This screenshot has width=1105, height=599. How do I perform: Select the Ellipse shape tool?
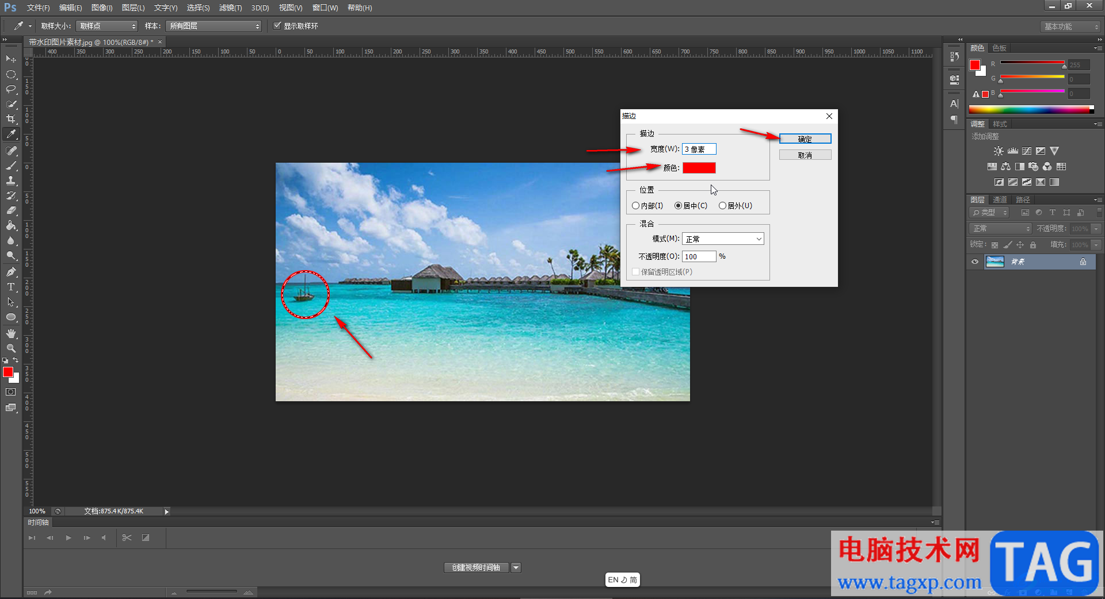(11, 317)
